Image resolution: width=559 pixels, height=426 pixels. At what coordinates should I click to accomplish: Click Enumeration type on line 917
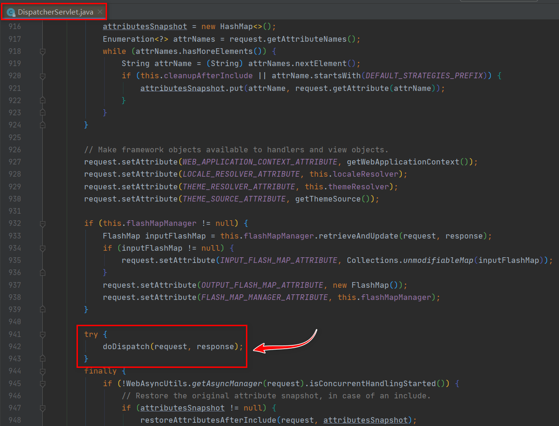click(128, 39)
